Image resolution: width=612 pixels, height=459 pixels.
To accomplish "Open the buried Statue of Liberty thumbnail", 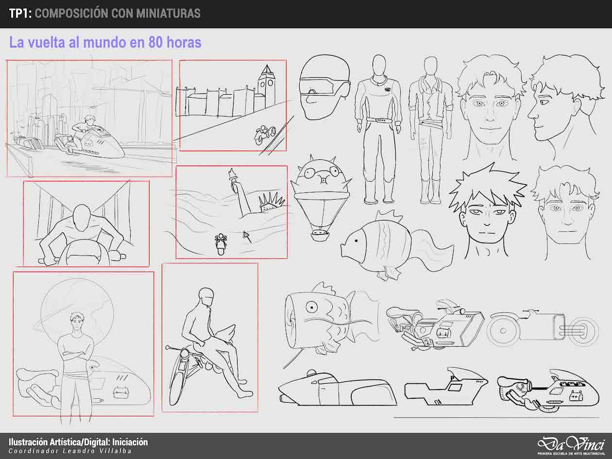I will pyautogui.click(x=231, y=212).
